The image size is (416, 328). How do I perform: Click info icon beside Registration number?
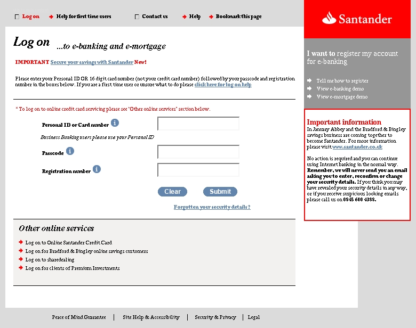[97, 169]
